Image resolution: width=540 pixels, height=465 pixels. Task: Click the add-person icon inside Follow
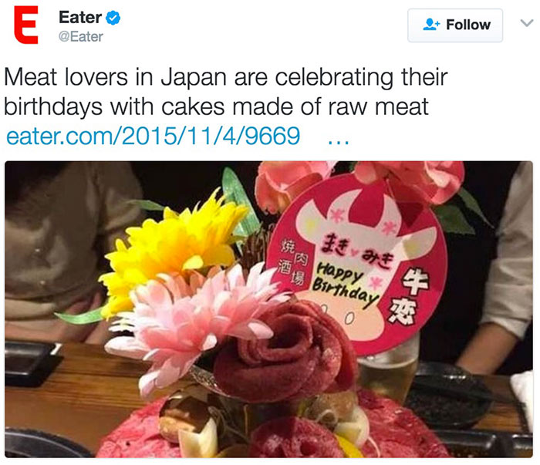pyautogui.click(x=431, y=25)
